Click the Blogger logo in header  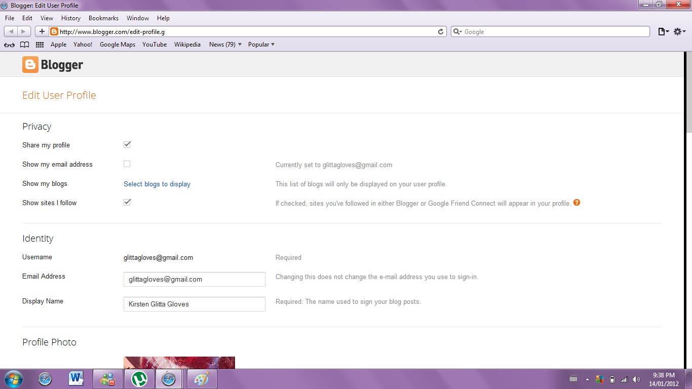53,65
